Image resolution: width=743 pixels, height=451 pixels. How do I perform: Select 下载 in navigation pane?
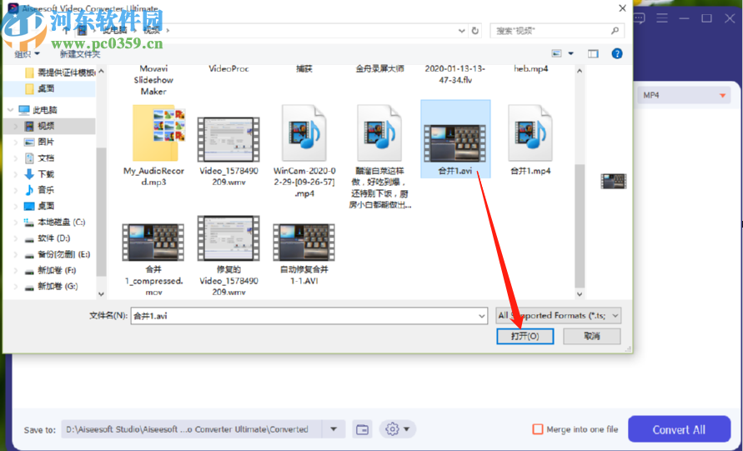[x=46, y=174]
